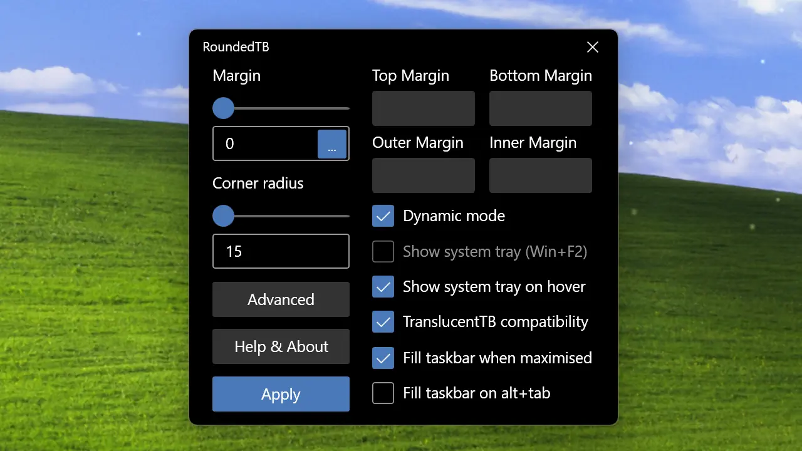Open the split margin ellipsis button
Image resolution: width=802 pixels, height=451 pixels.
[332, 144]
